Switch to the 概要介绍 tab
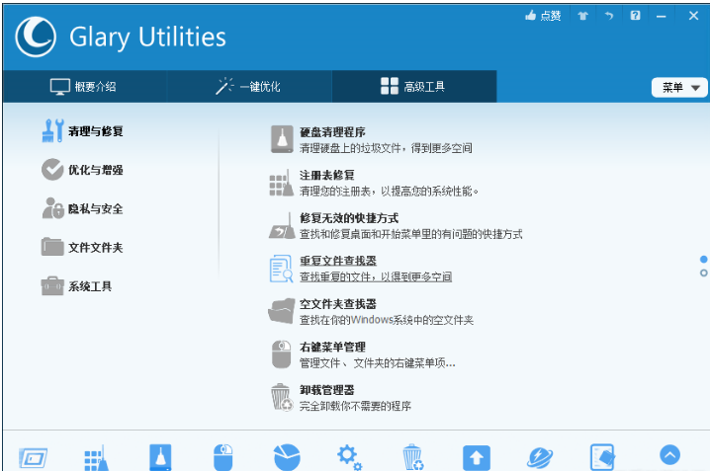The image size is (710, 471). click(84, 86)
